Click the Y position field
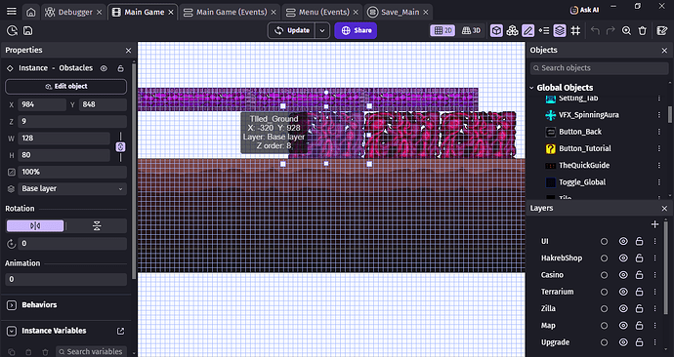The height and width of the screenshot is (357, 674). (x=103, y=104)
